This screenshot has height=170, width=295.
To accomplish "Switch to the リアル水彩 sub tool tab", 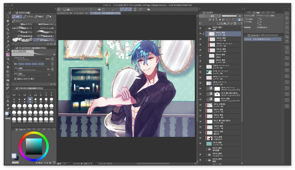I will point(28,17).
